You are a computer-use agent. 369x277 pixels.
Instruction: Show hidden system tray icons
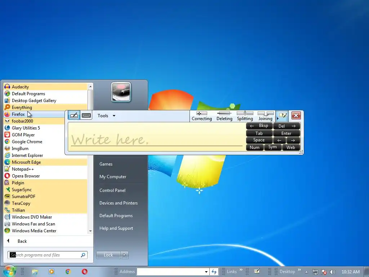click(x=306, y=272)
